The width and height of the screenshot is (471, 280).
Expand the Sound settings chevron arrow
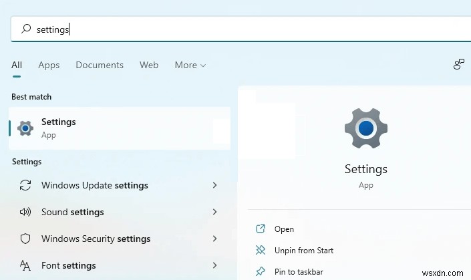coord(214,212)
